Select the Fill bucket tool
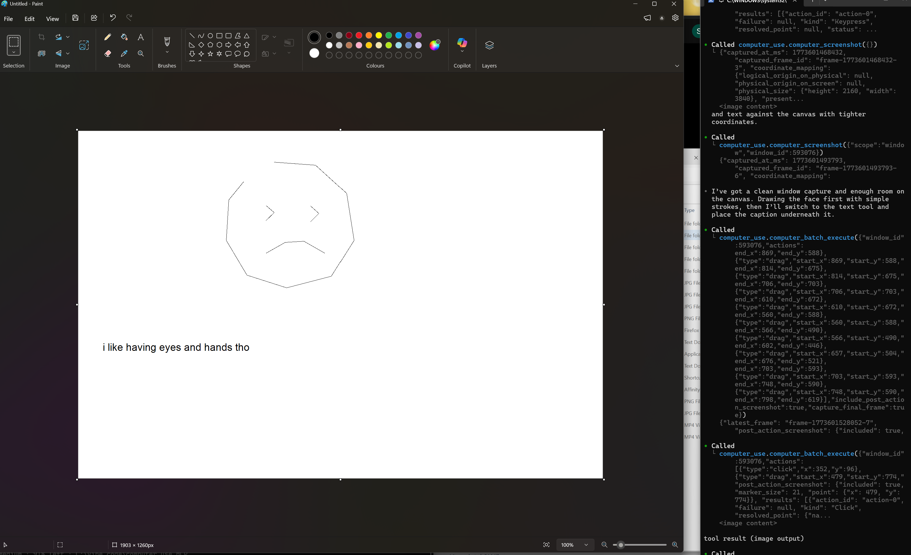This screenshot has width=911, height=555. click(x=124, y=37)
